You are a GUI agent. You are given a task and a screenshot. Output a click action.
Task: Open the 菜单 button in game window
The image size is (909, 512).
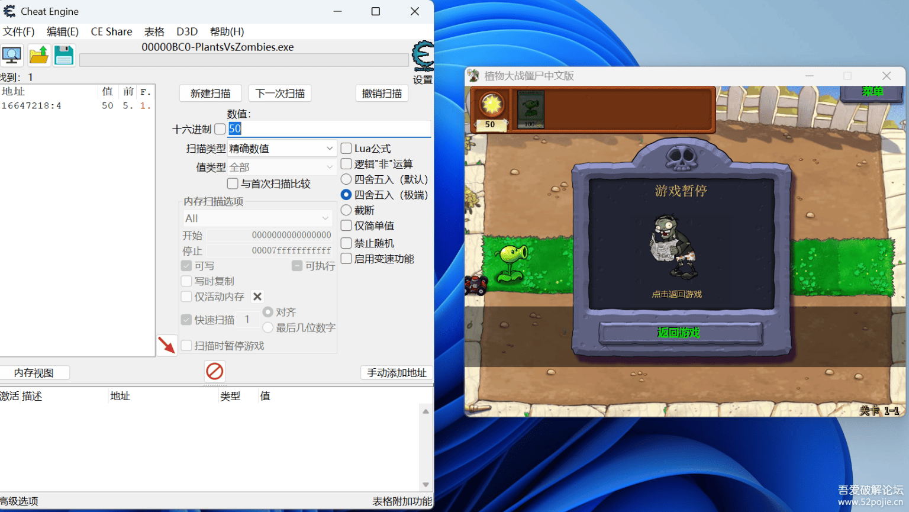[x=873, y=92]
